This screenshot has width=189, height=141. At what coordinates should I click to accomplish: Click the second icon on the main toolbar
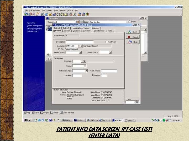tap(30, 14)
